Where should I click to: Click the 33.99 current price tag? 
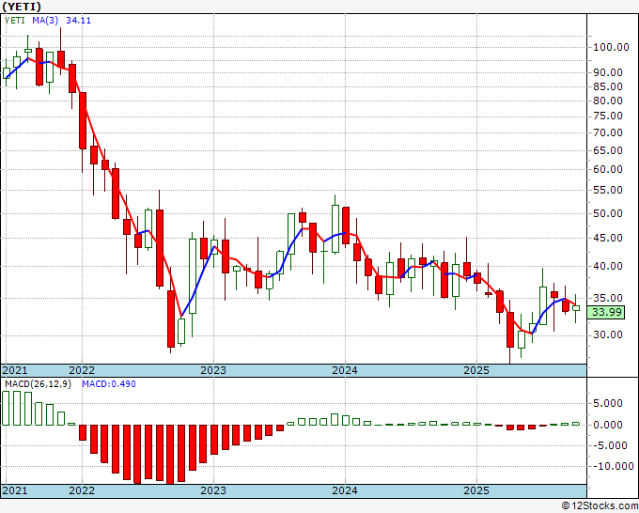(x=606, y=312)
